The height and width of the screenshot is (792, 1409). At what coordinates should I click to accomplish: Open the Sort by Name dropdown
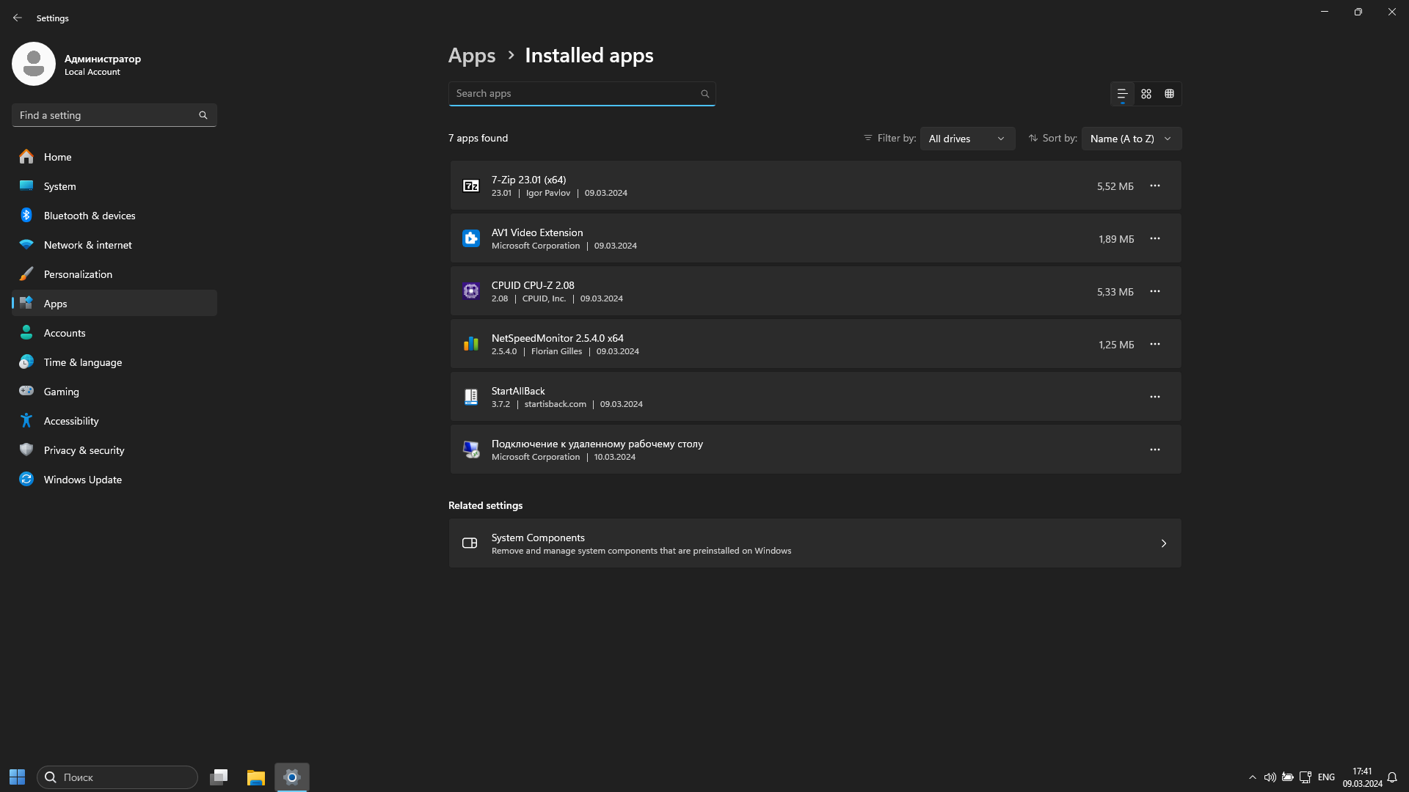pos(1131,139)
